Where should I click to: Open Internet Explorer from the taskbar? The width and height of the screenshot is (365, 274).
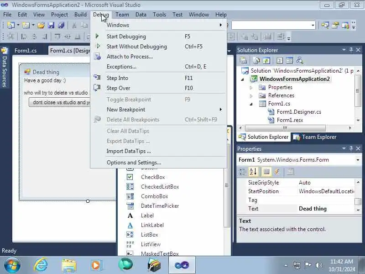tap(41, 265)
